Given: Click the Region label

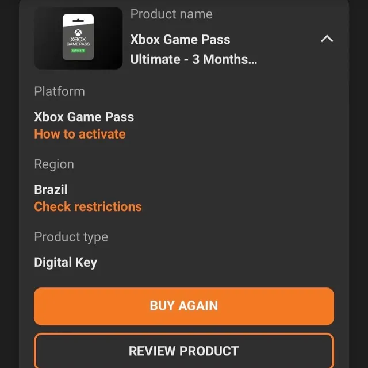Looking at the screenshot, I should pos(54,164).
